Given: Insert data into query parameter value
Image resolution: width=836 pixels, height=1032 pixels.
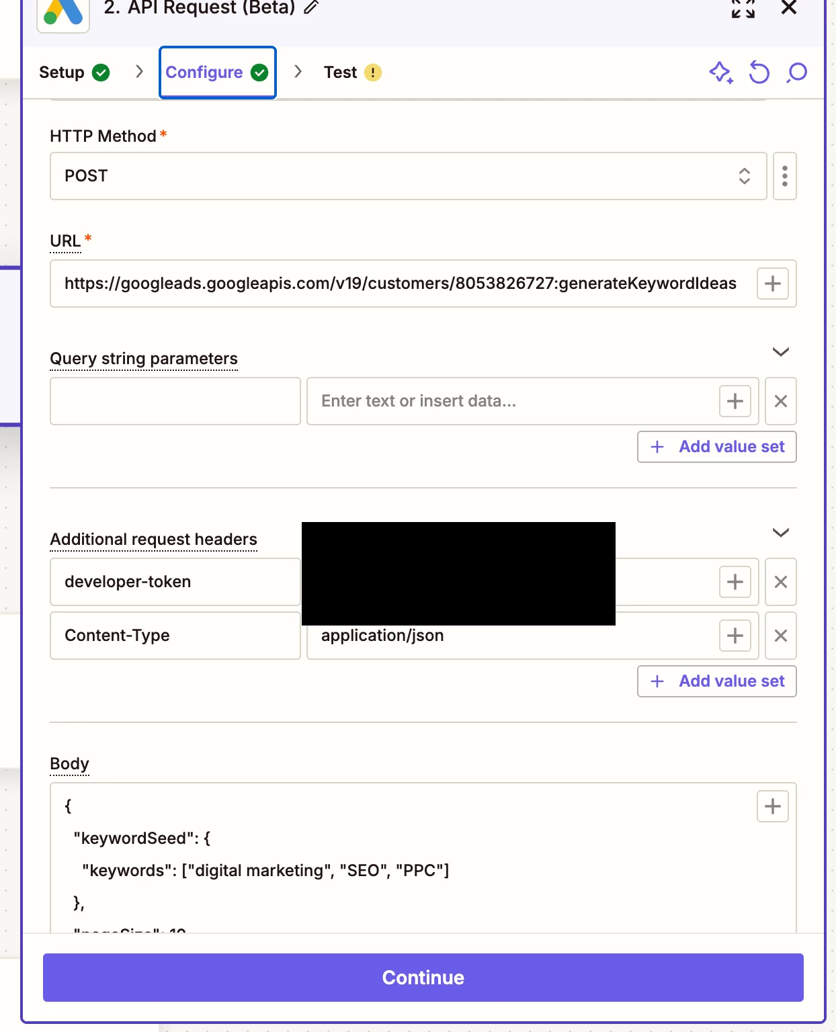Looking at the screenshot, I should click(735, 401).
